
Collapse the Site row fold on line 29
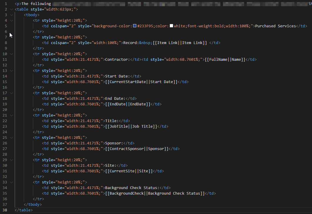point(11,160)
